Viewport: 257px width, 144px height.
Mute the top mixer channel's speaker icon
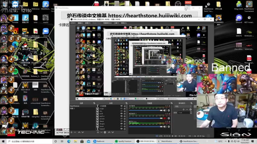coord(165,110)
